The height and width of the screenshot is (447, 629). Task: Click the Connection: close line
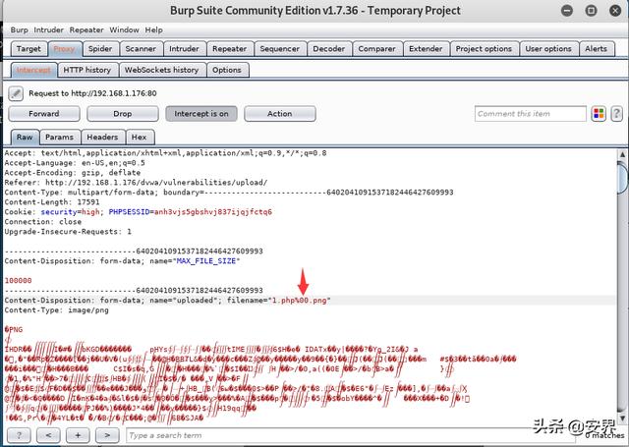tap(43, 222)
